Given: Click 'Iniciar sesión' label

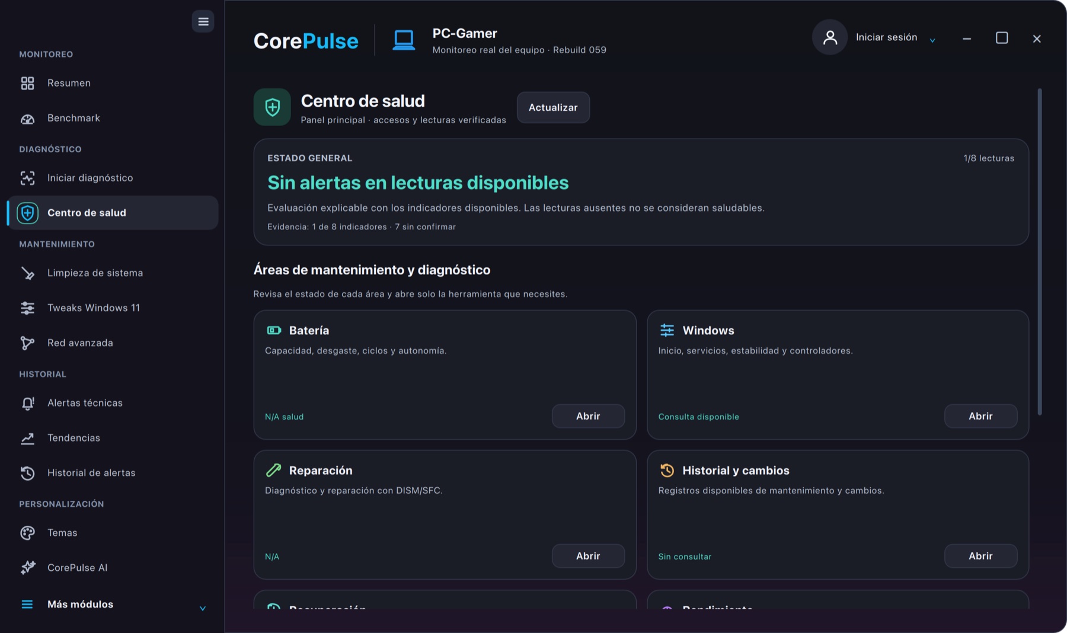Looking at the screenshot, I should tap(886, 37).
